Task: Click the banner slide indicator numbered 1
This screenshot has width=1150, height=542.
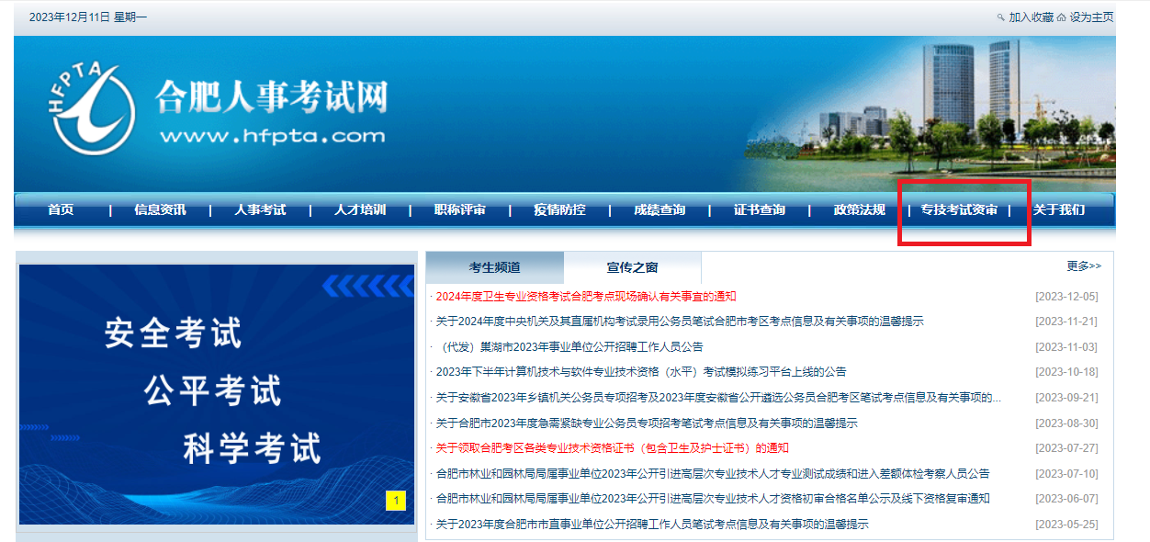Action: [x=394, y=501]
